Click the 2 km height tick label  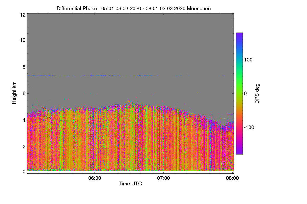(24, 146)
